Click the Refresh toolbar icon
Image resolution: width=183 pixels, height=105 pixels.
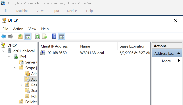pos(37,37)
